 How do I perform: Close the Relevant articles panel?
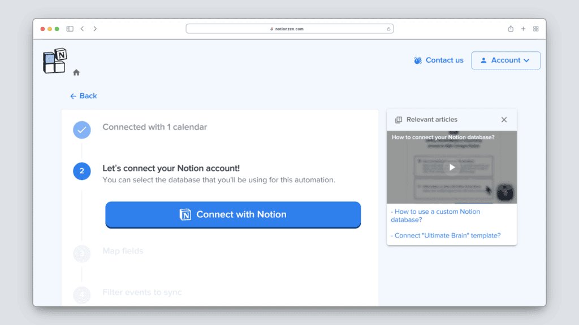pos(504,120)
